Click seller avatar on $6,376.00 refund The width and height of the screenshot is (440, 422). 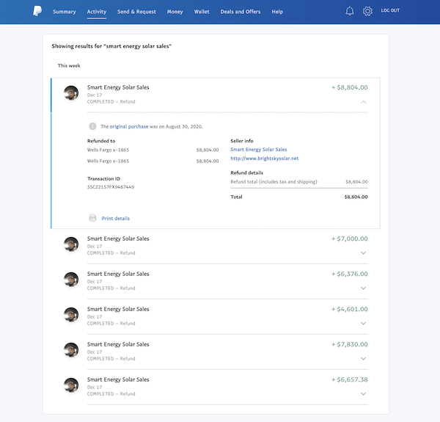point(71,280)
